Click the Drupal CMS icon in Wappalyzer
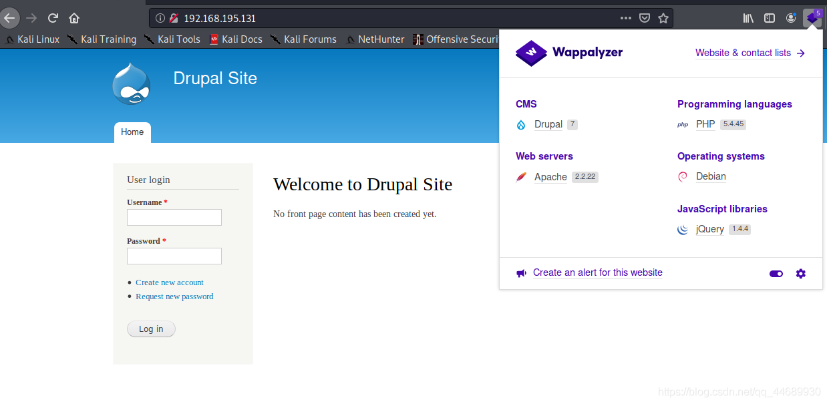The height and width of the screenshot is (404, 827). pyautogui.click(x=521, y=125)
